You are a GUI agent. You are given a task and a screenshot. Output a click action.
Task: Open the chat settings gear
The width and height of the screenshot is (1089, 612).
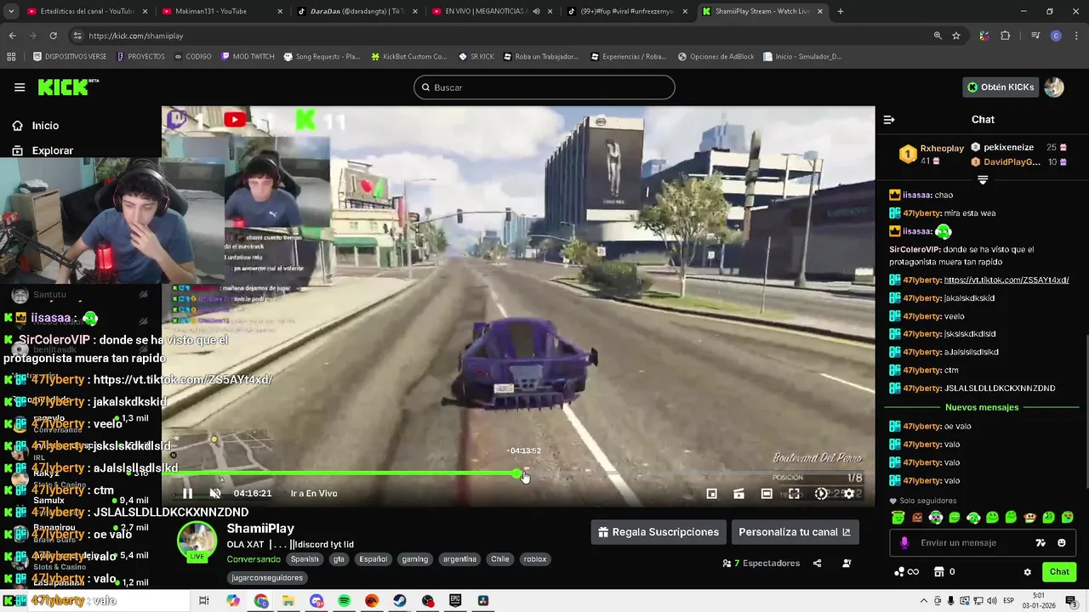(x=1027, y=572)
